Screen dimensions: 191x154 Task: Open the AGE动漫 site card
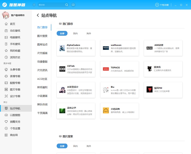pos(163,48)
